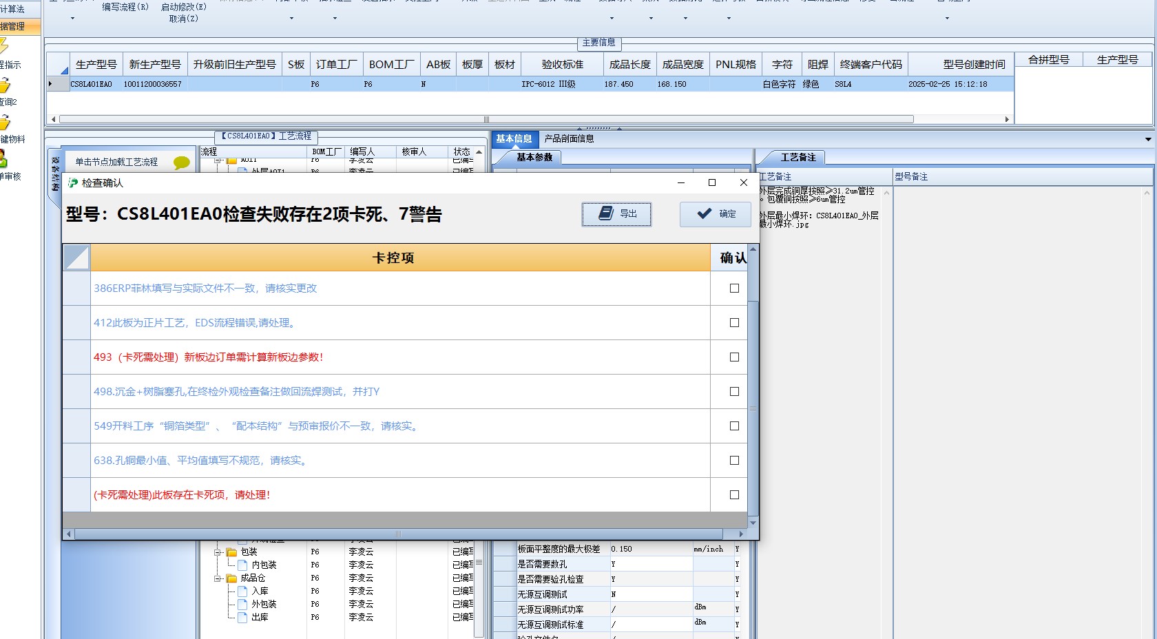This screenshot has height=639, width=1157.
Task: Open 编写流程(R) ribbon item
Action: (x=125, y=7)
